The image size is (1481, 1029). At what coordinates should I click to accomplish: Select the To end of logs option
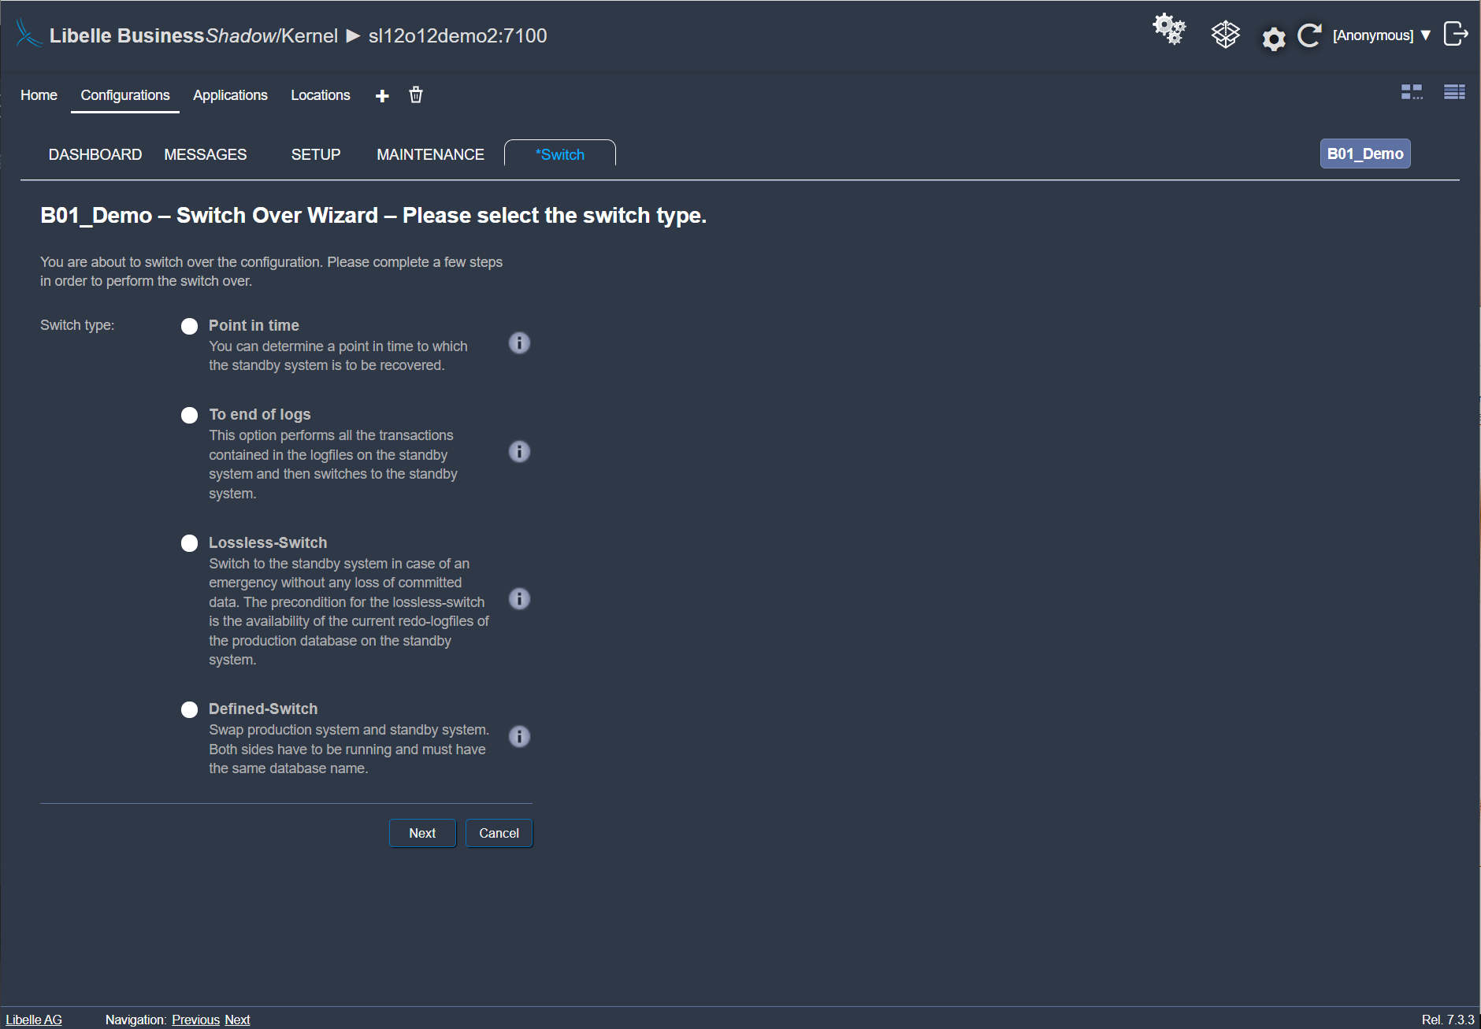pos(189,416)
